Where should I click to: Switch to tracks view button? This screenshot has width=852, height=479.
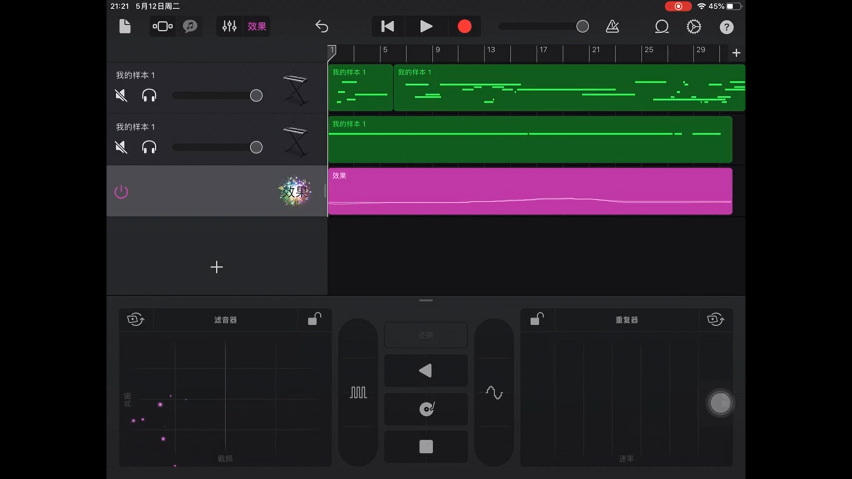point(162,27)
